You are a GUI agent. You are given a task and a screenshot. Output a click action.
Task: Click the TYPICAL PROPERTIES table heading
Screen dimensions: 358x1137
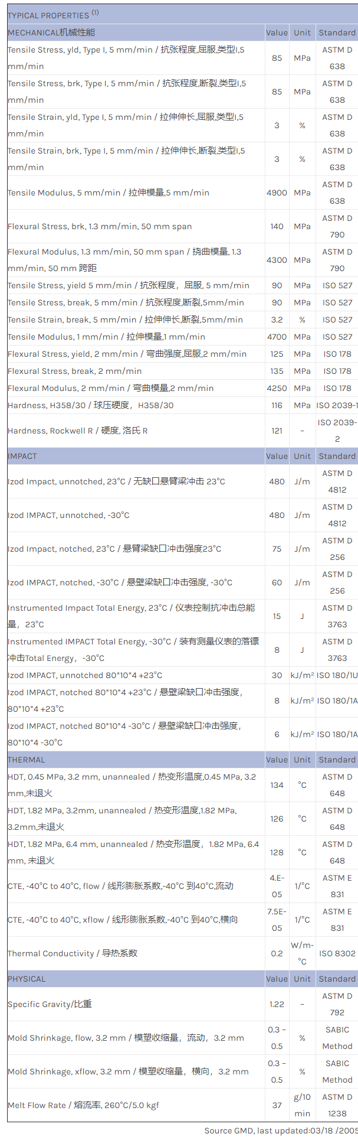click(x=48, y=15)
